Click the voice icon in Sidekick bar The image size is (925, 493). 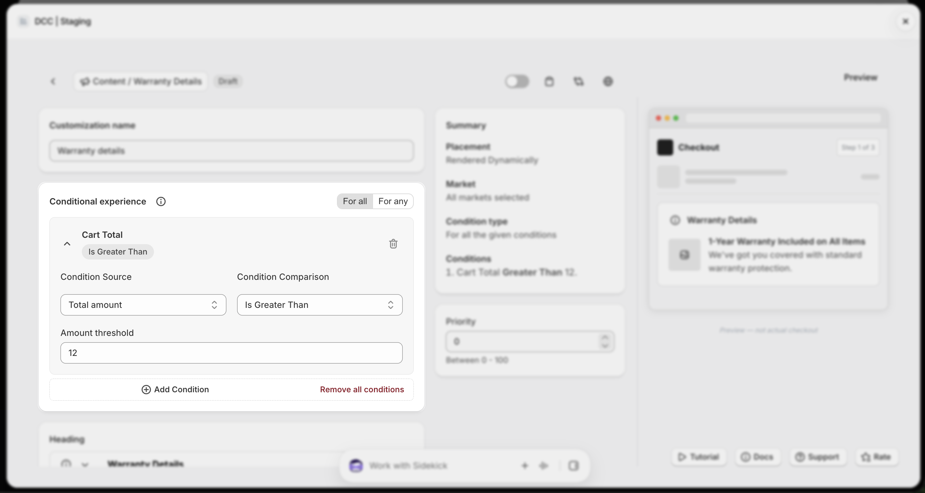tap(544, 466)
